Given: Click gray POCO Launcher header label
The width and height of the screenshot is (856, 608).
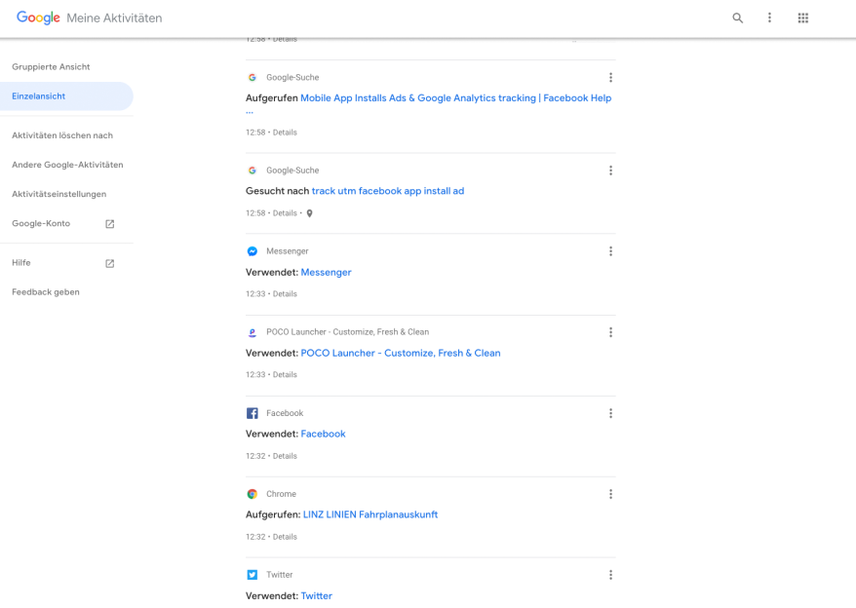Looking at the screenshot, I should point(348,332).
